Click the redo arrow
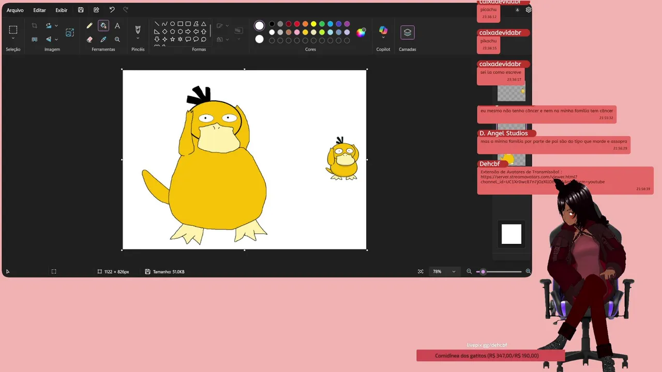 [126, 10]
